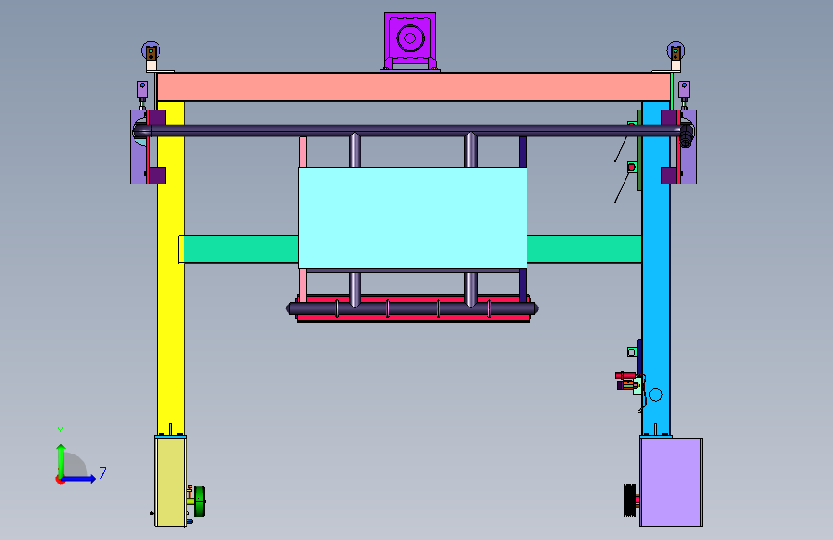Select the lower dark purple block on the yellow column
Screen dimensions: 833x540
coord(157,176)
